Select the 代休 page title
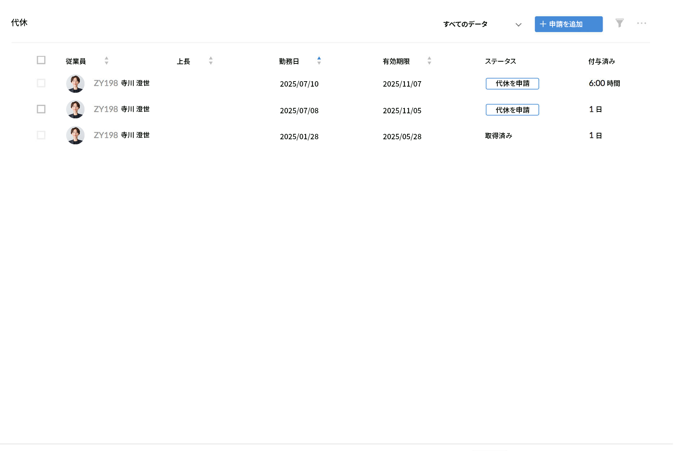This screenshot has height=451, width=679. pos(19,22)
